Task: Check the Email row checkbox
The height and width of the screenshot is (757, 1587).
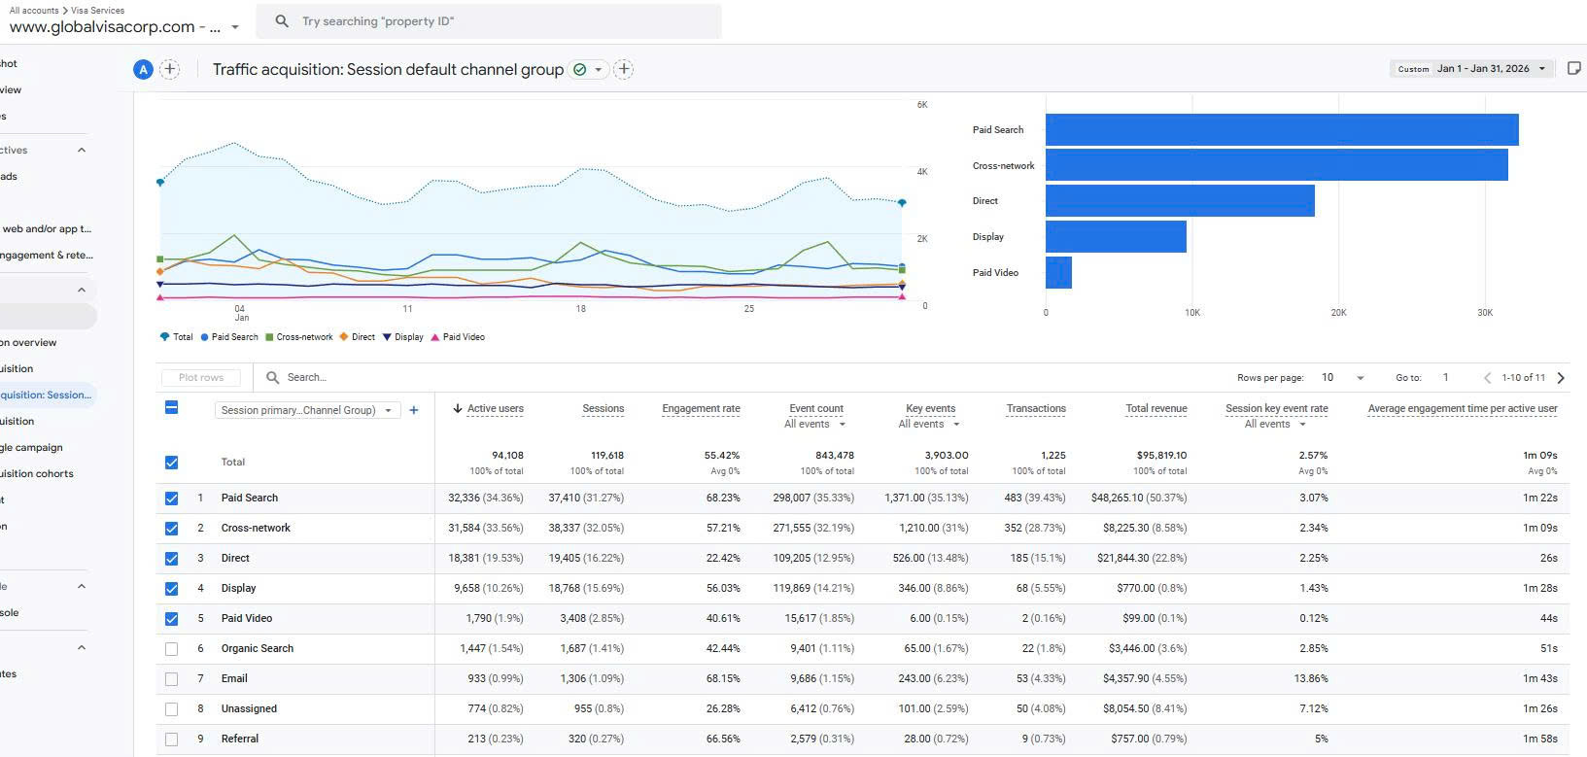Action: pyautogui.click(x=172, y=679)
